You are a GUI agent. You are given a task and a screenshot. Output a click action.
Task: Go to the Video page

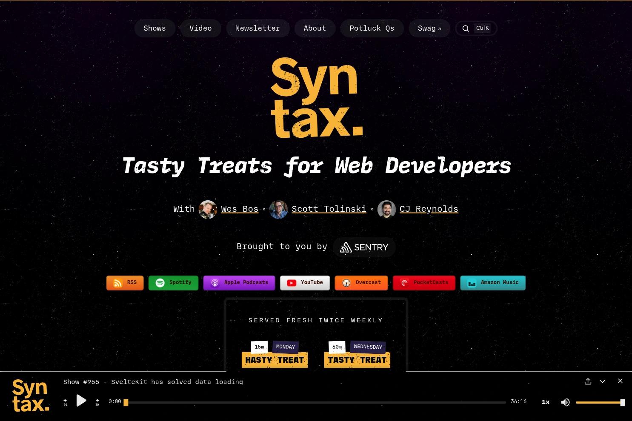point(200,28)
